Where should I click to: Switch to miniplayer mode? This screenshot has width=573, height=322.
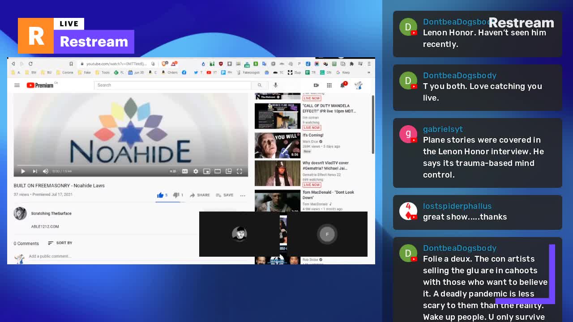206,171
